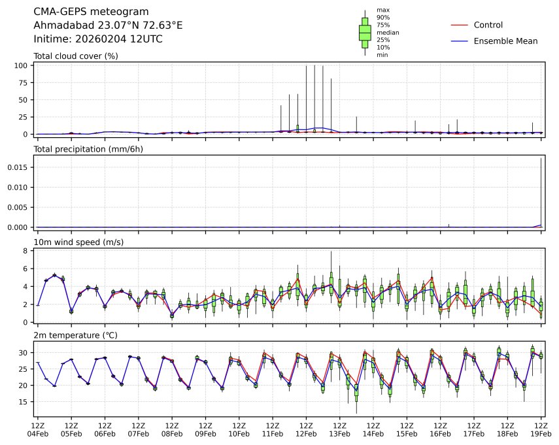Click the "12Z 12Feb" x-axis label
559x445 pixels.
306,430
